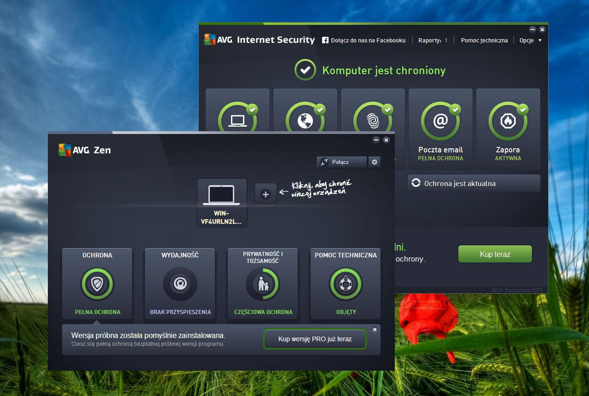Viewport: 589px width, 396px height.
Task: Open the Web browsing globe tile in Internet Security
Action: [305, 121]
